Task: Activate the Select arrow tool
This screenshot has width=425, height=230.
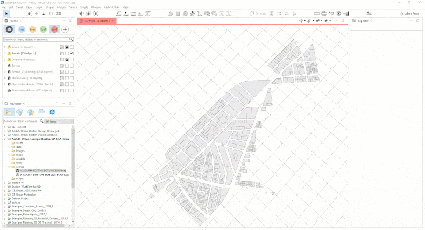Action: (x=6, y=13)
